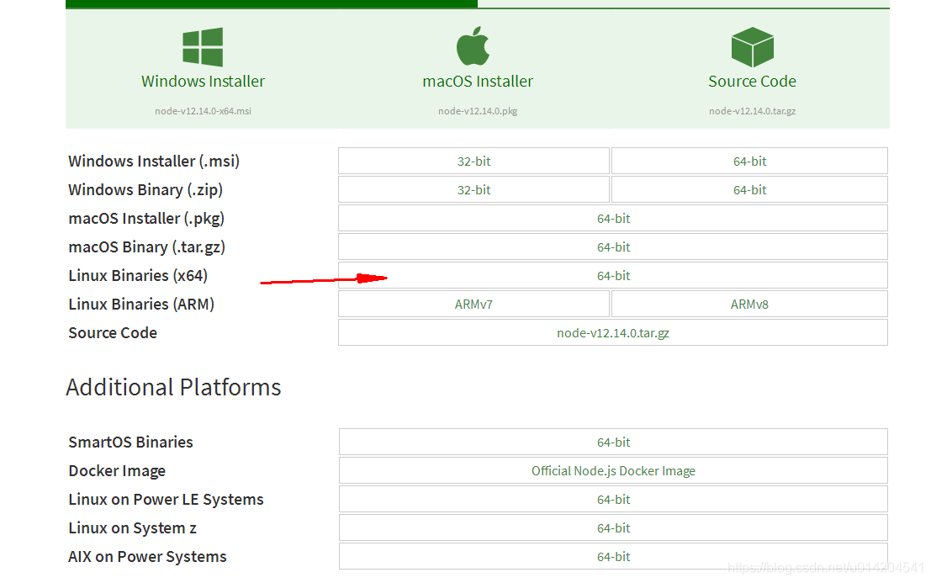Download Linux Binaries (x64) 64-bit
Viewport: 931px width, 583px height.
tap(613, 275)
